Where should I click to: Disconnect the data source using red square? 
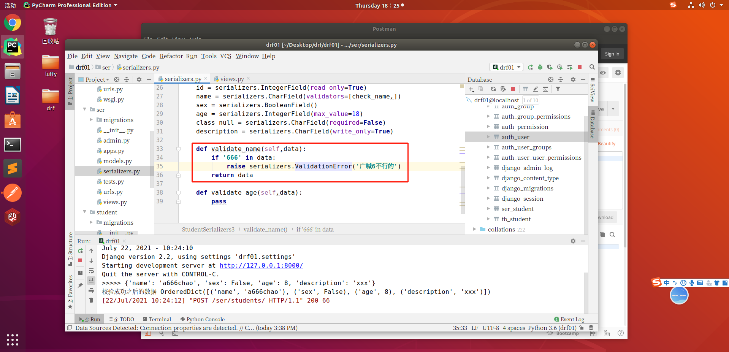pos(513,89)
